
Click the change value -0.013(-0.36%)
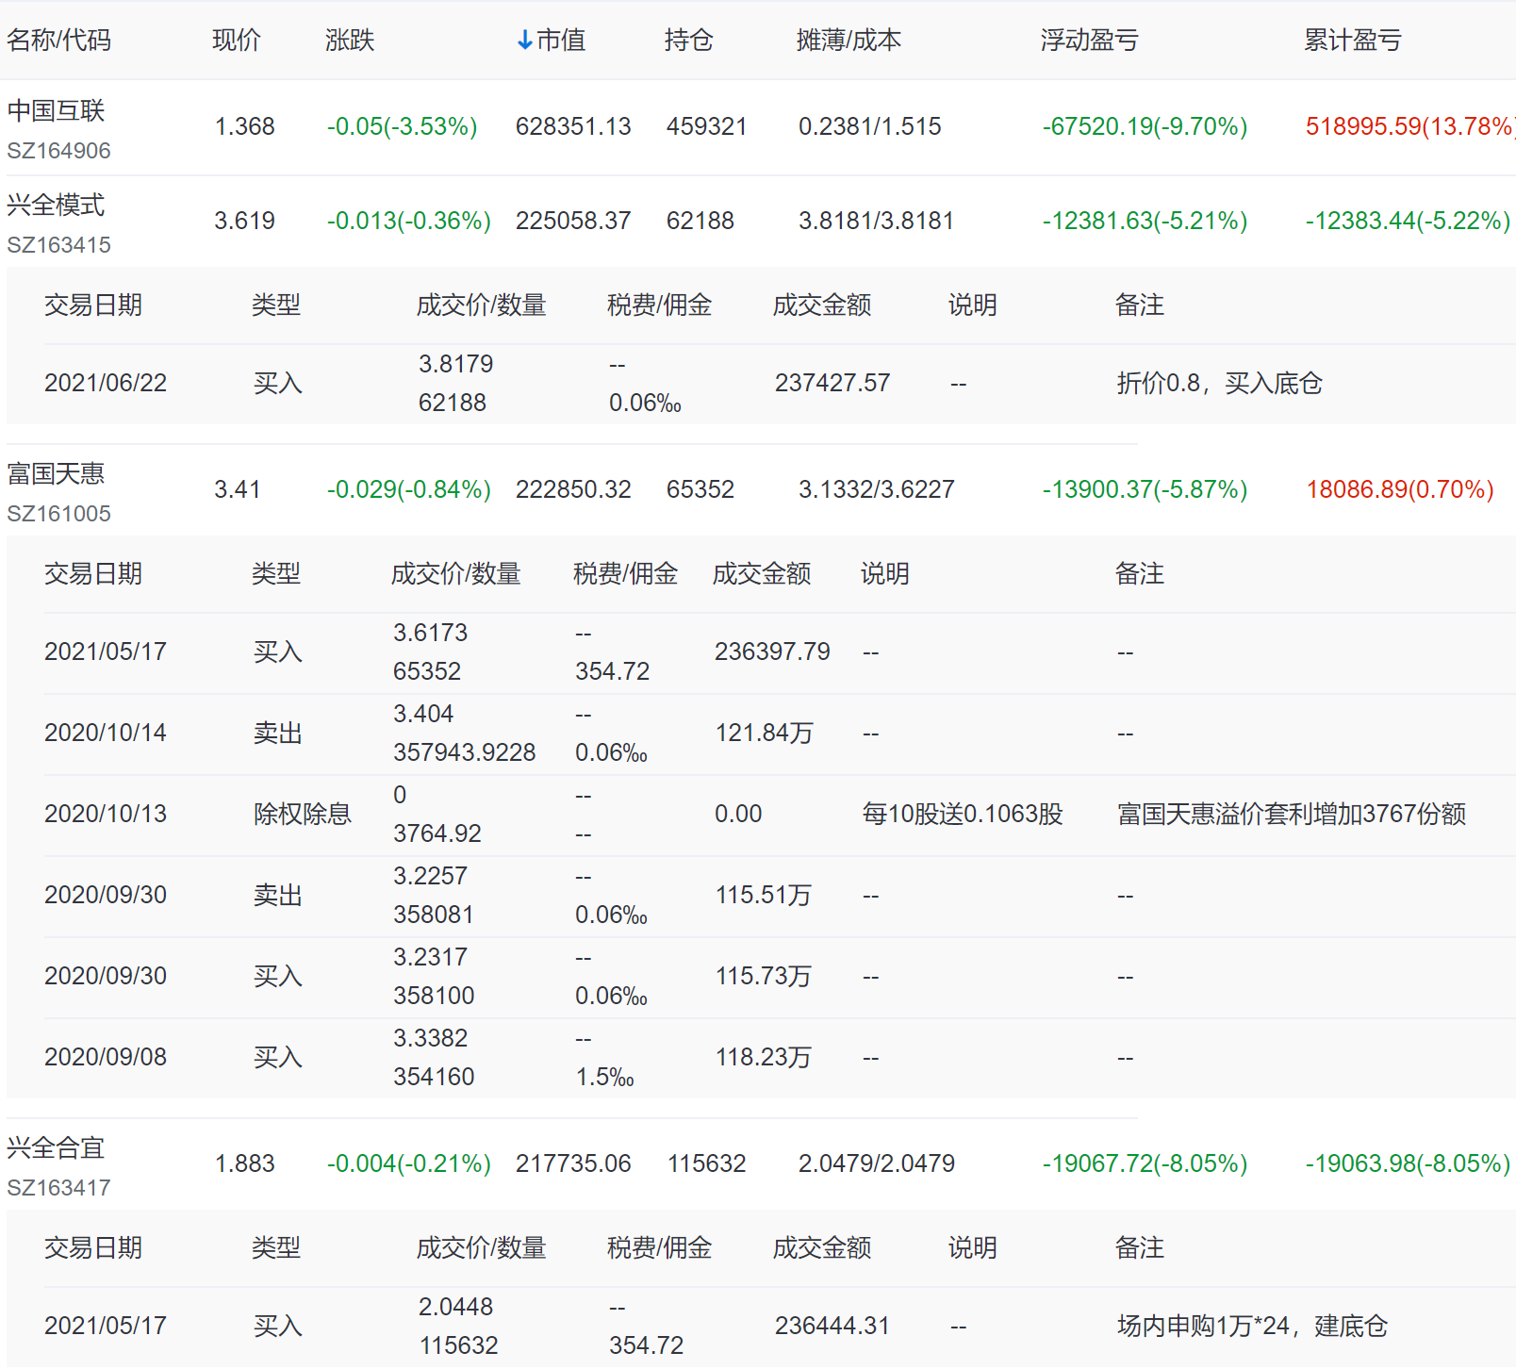click(x=409, y=221)
